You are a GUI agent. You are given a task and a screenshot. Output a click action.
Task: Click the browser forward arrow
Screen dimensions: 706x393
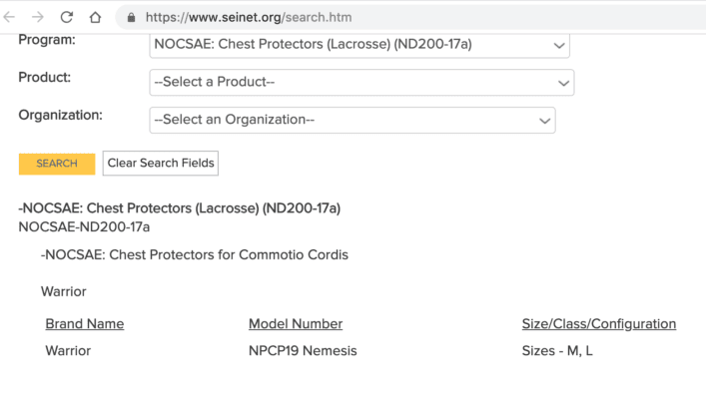pyautogui.click(x=38, y=18)
